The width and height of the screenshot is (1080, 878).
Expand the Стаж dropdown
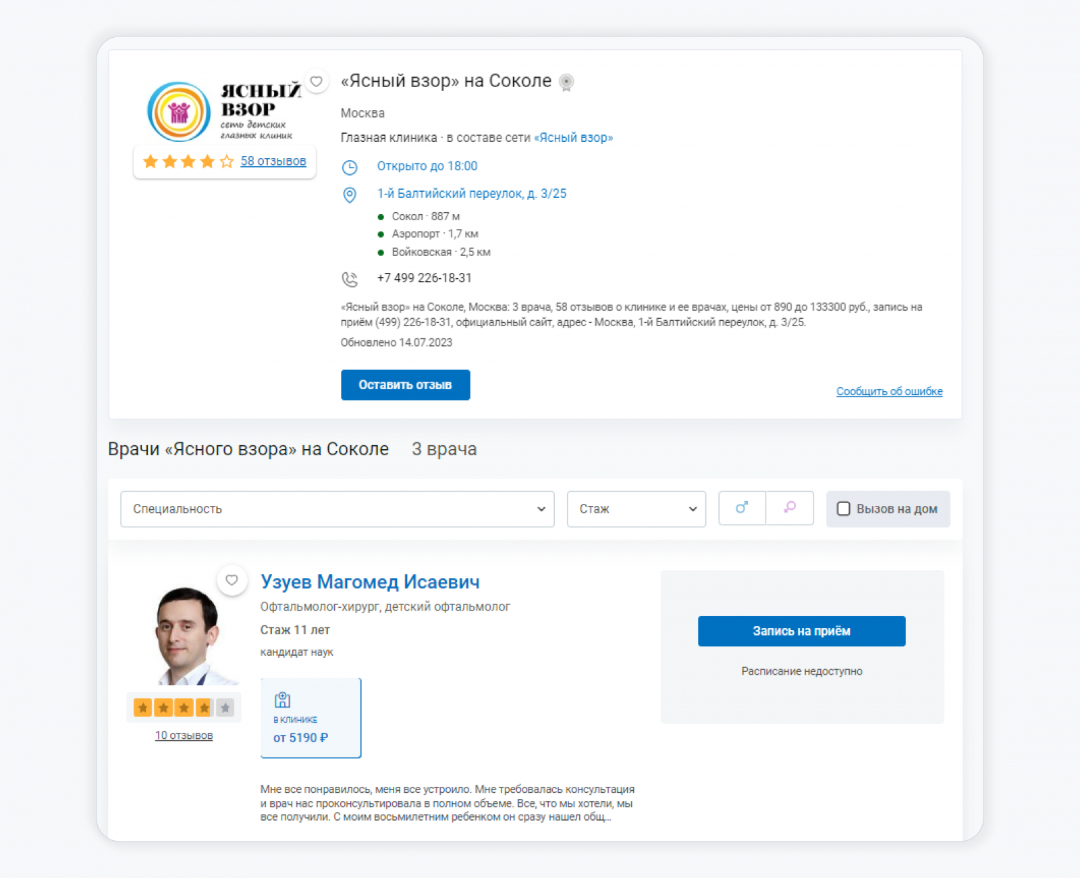click(x=637, y=509)
